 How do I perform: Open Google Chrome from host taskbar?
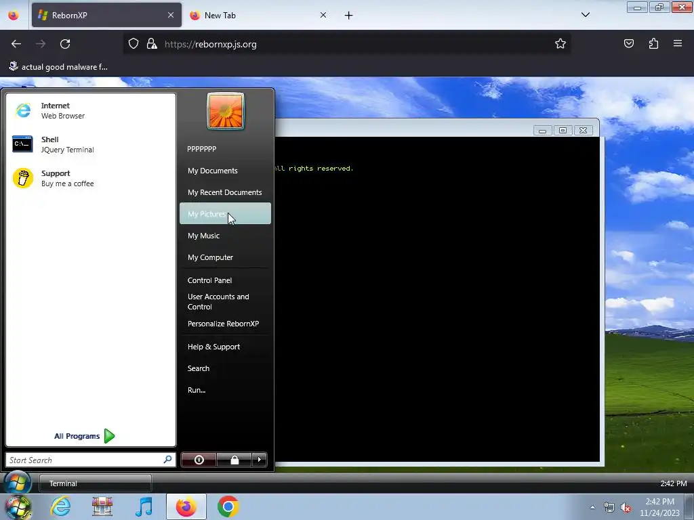pos(228,506)
